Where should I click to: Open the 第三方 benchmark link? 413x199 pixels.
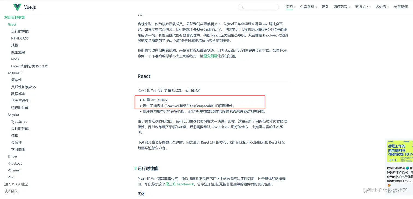click(x=179, y=184)
